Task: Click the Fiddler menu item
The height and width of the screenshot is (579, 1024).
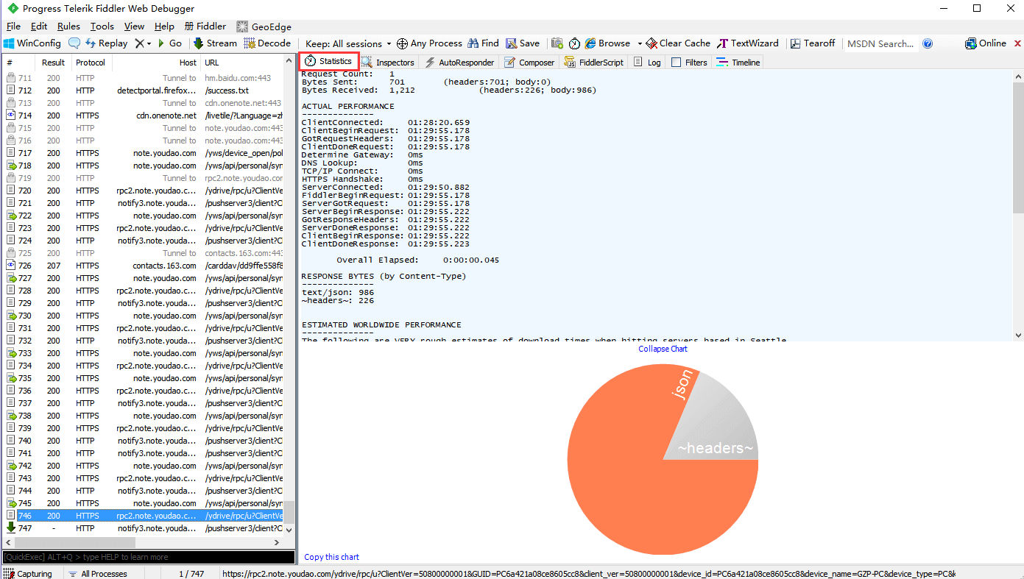Action: point(205,26)
